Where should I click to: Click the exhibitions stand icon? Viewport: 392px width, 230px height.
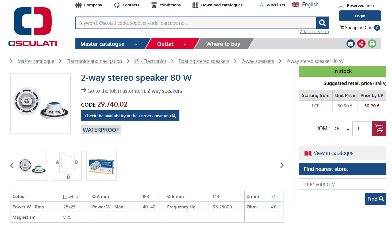(x=154, y=5)
